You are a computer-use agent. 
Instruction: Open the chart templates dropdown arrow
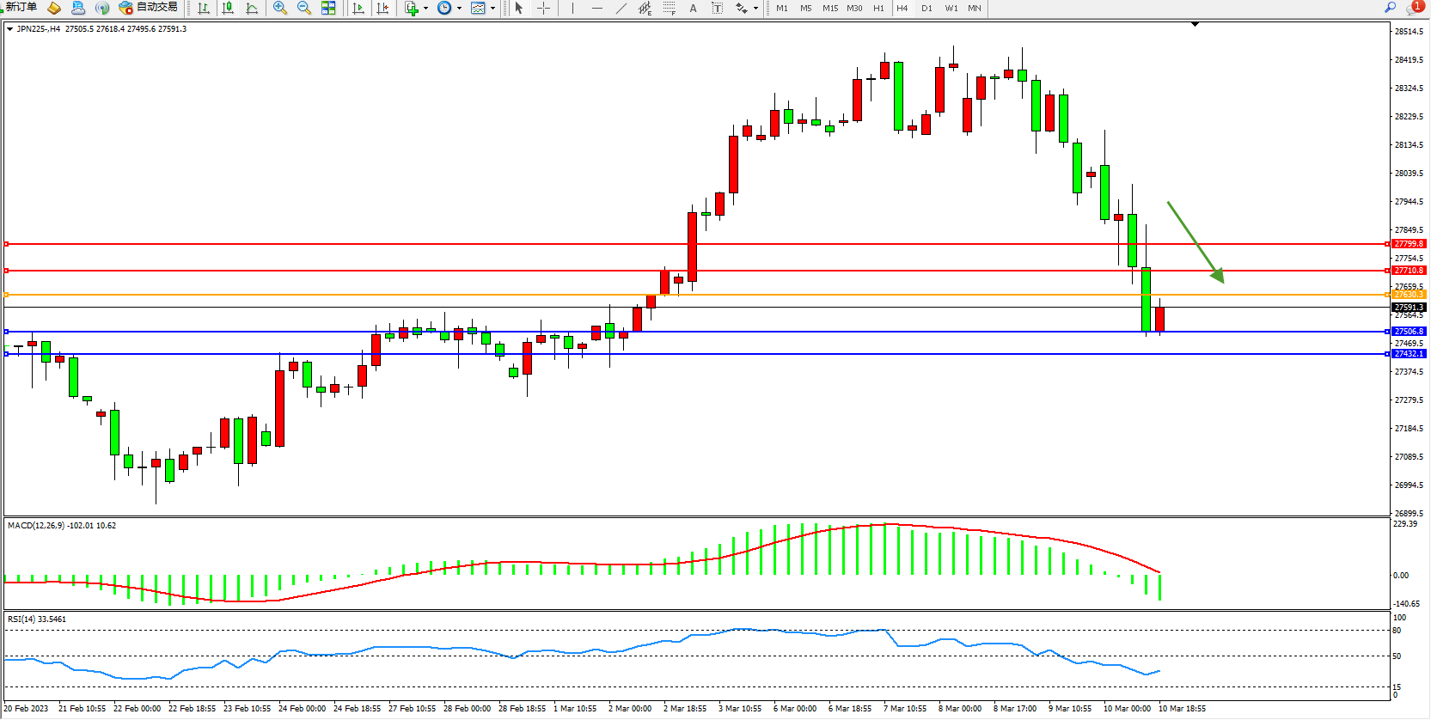point(492,9)
